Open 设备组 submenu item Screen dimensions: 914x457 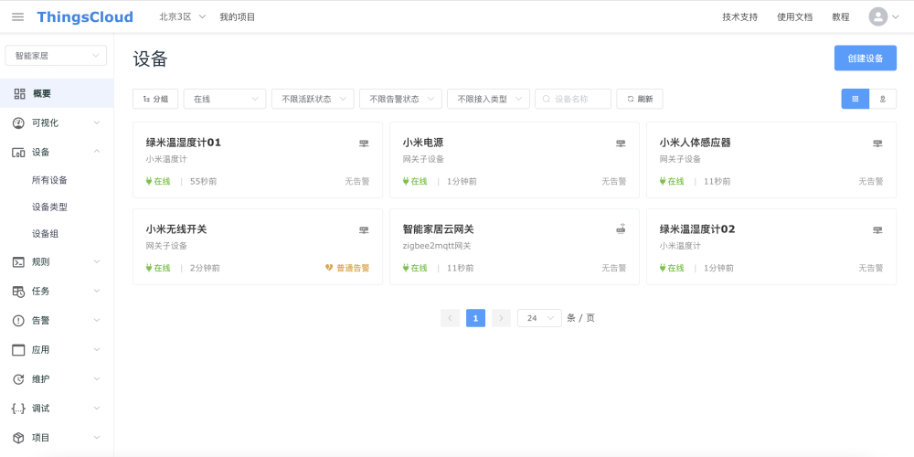[46, 234]
